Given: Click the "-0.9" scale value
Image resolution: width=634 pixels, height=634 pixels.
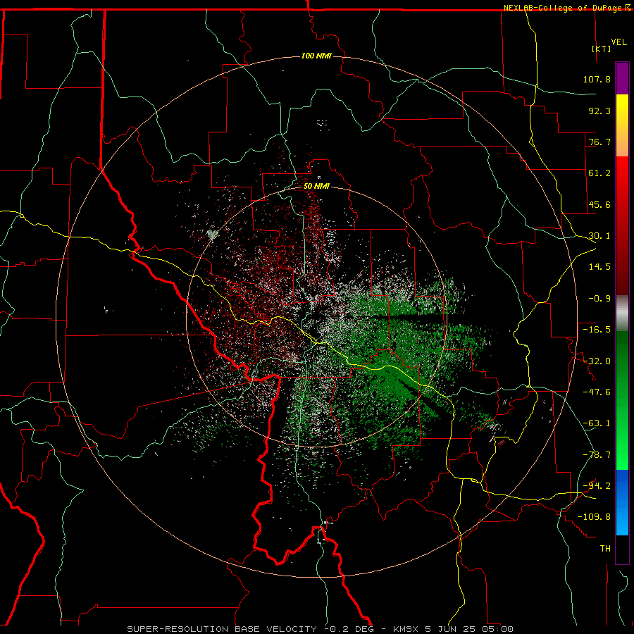Looking at the screenshot, I should [x=599, y=299].
